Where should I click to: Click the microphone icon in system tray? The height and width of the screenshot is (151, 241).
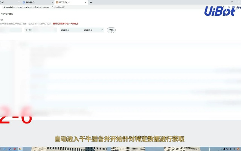point(224,149)
